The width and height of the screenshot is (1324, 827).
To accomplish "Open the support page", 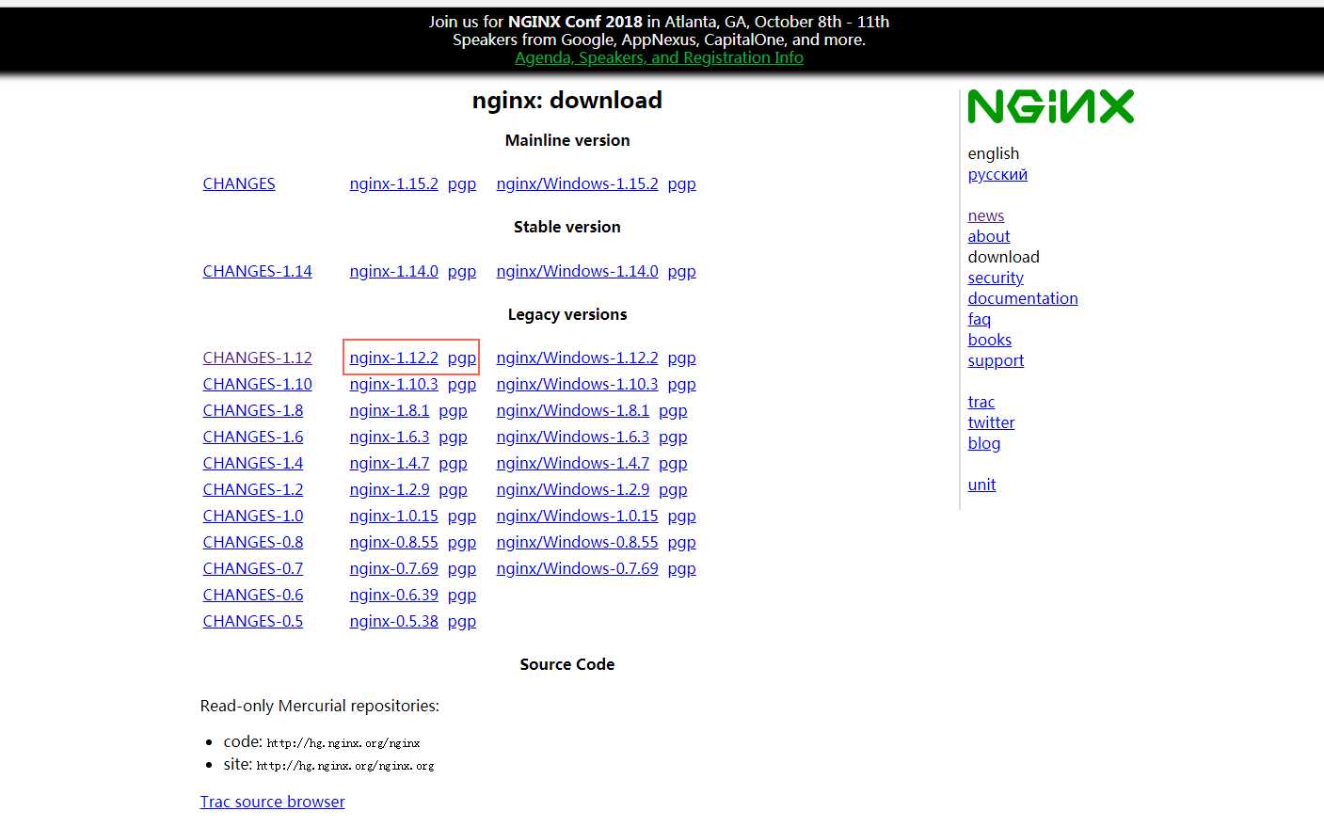I will pos(996,360).
